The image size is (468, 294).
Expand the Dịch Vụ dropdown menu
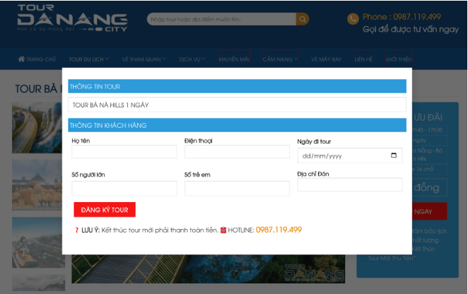tap(192, 59)
